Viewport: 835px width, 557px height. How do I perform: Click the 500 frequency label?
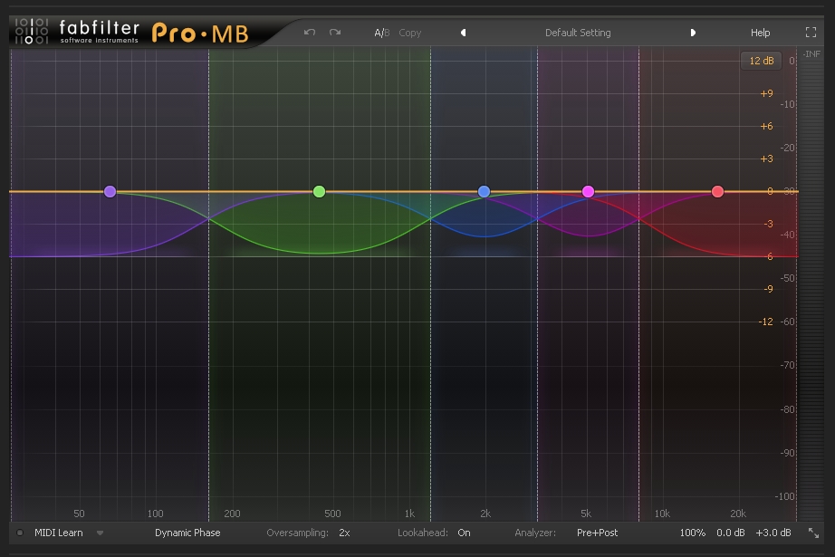coord(332,514)
